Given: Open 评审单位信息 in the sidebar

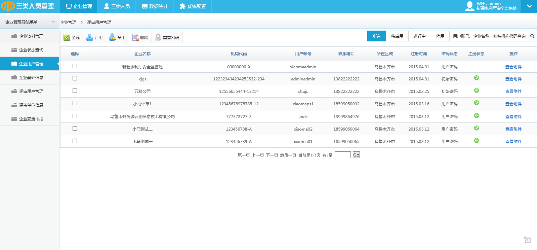Looking at the screenshot, I should (31, 105).
